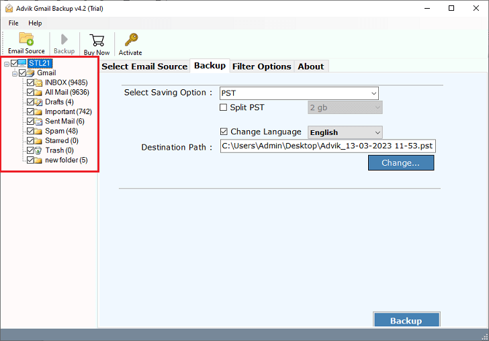
Task: Uncheck the STL21 root checkbox
Action: pyautogui.click(x=14, y=63)
